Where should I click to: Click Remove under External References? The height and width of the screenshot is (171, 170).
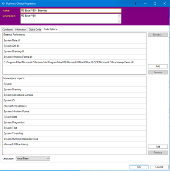pyautogui.click(x=158, y=72)
